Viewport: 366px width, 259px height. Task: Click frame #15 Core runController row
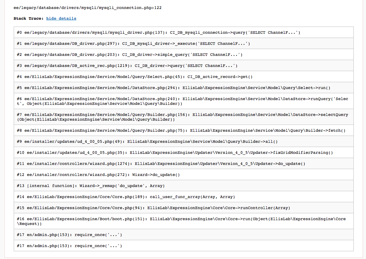pyautogui.click(x=154, y=208)
